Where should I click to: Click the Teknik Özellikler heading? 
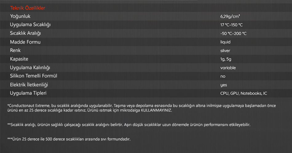(28, 8)
